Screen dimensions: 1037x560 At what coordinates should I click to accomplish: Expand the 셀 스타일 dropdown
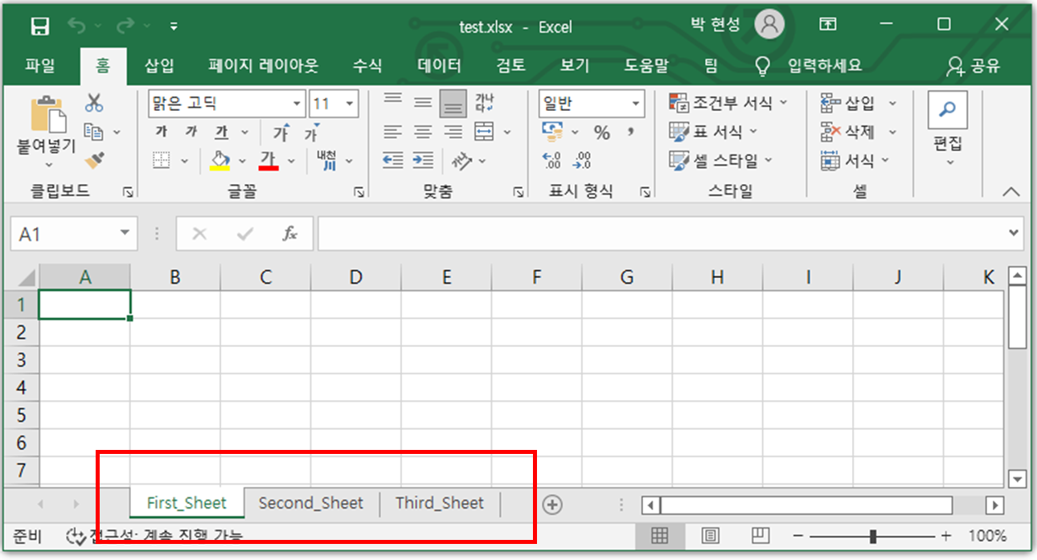pos(769,161)
